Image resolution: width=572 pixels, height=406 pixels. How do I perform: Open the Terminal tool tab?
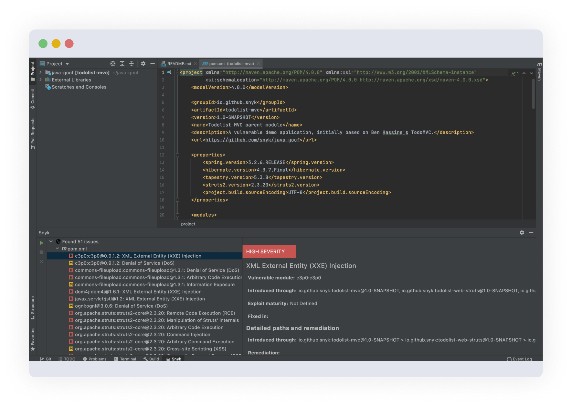tap(125, 359)
